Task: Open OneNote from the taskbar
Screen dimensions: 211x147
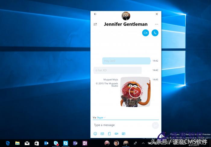Action: click(x=85, y=143)
